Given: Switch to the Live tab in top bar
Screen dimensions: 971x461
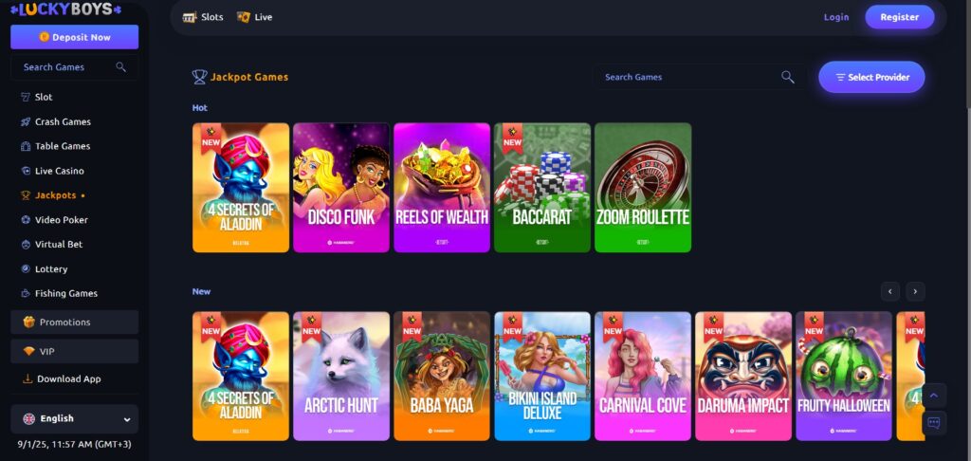Looking at the screenshot, I should (x=254, y=17).
